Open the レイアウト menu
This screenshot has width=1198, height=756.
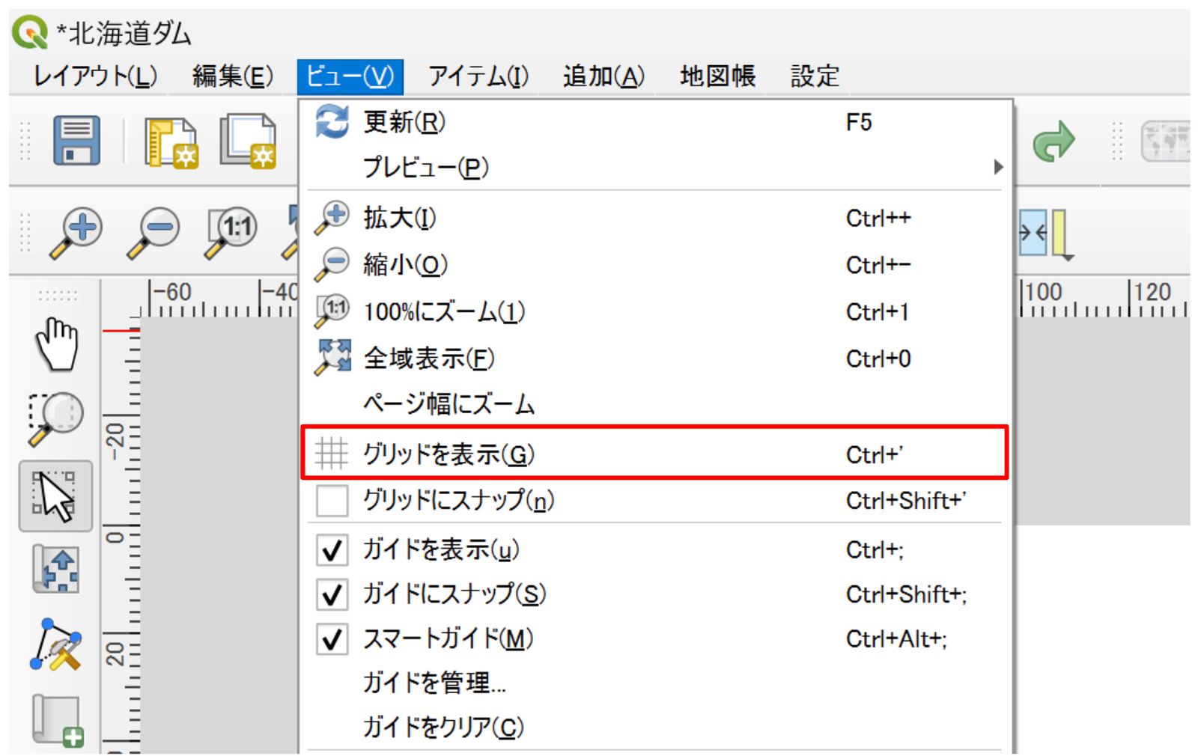[95, 76]
